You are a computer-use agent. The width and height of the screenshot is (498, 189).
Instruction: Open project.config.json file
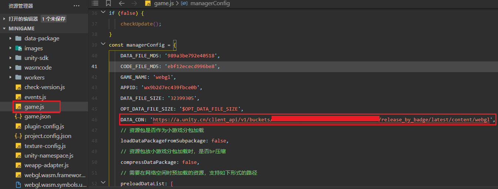pyautogui.click(x=48, y=136)
